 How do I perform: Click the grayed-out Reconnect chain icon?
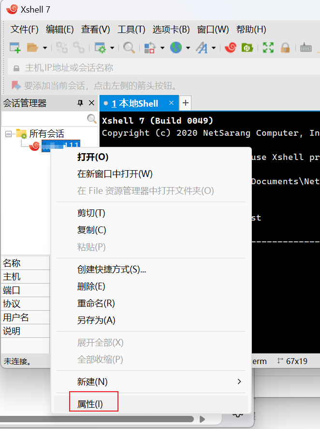pos(79,48)
